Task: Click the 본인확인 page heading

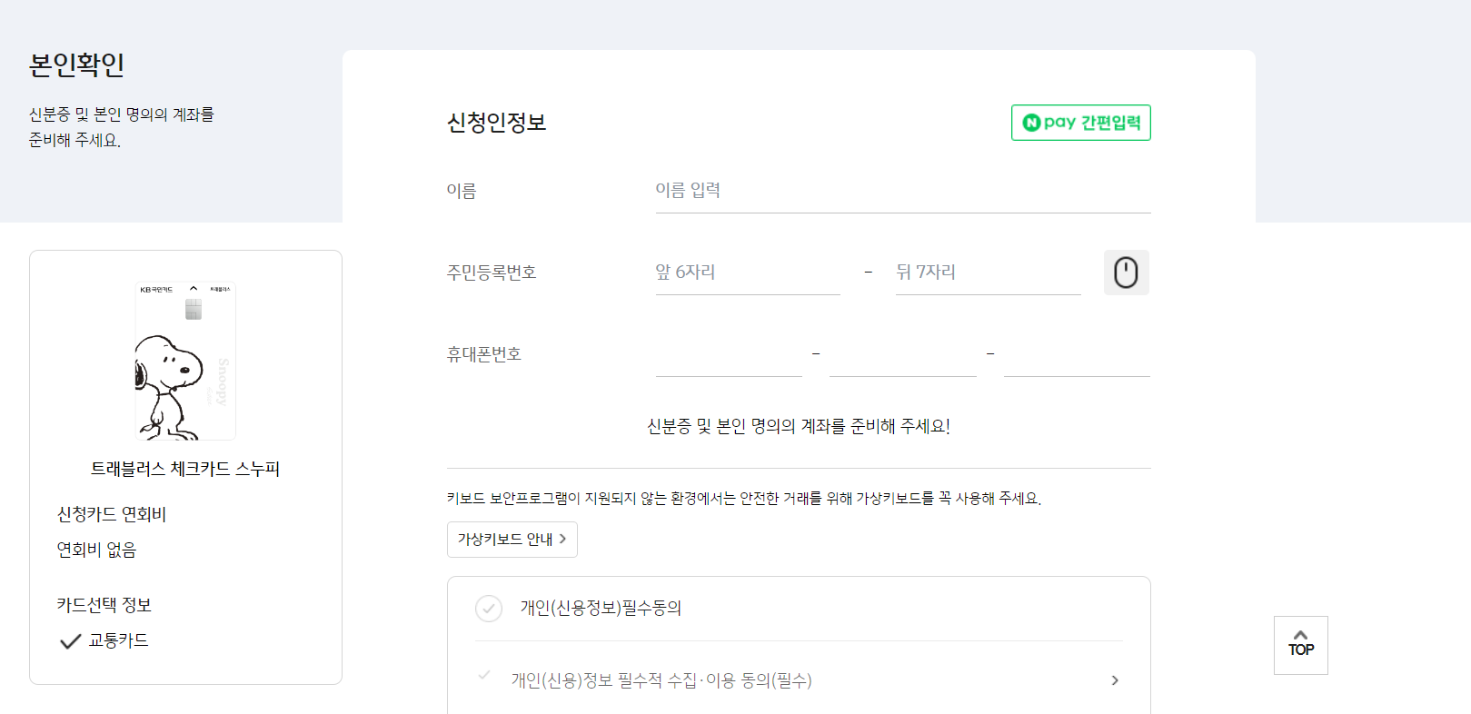Action: coord(77,64)
